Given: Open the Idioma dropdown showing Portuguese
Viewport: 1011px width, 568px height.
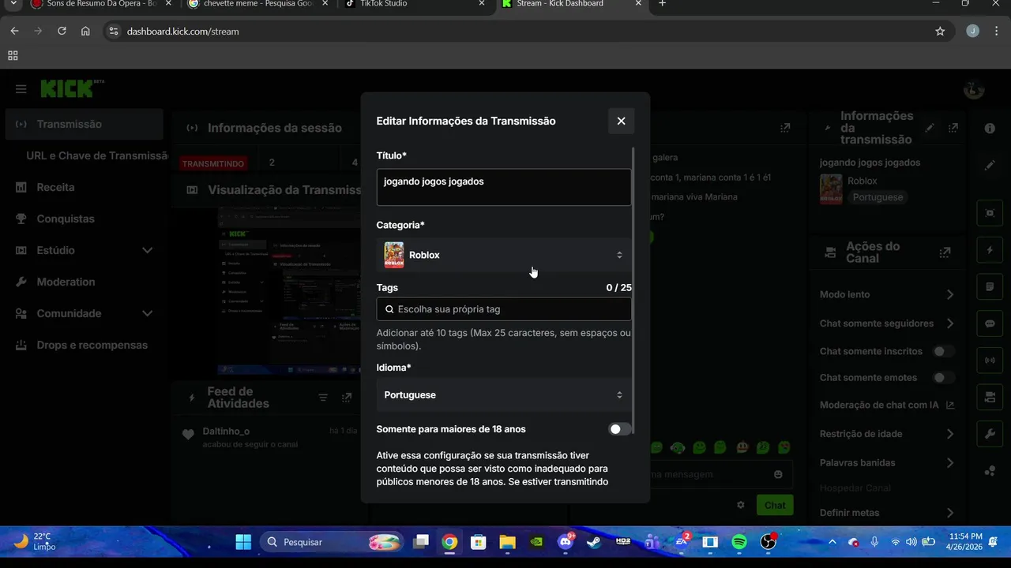Looking at the screenshot, I should (504, 394).
